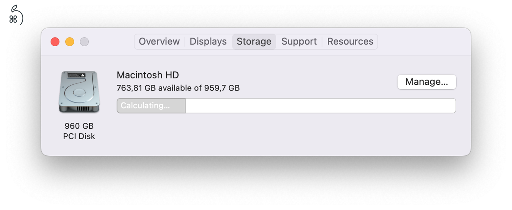Click the Macintosh HD volume name
512x210 pixels.
pyautogui.click(x=148, y=75)
